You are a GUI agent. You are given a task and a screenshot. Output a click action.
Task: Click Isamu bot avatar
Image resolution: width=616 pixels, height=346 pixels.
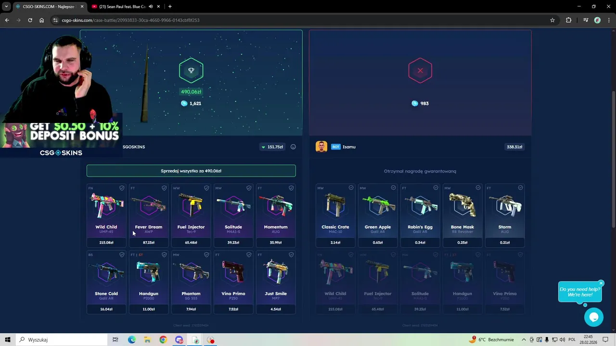click(x=321, y=147)
